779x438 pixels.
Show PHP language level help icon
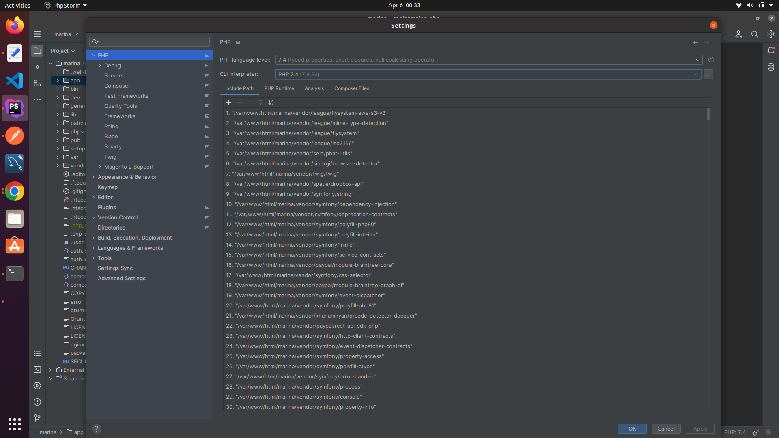(x=711, y=60)
